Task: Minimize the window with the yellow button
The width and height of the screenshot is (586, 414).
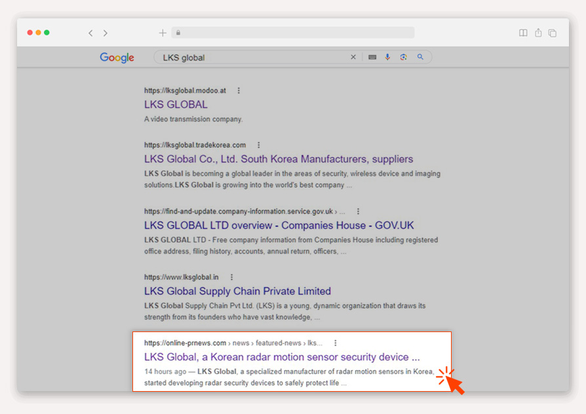Action: pos(38,33)
